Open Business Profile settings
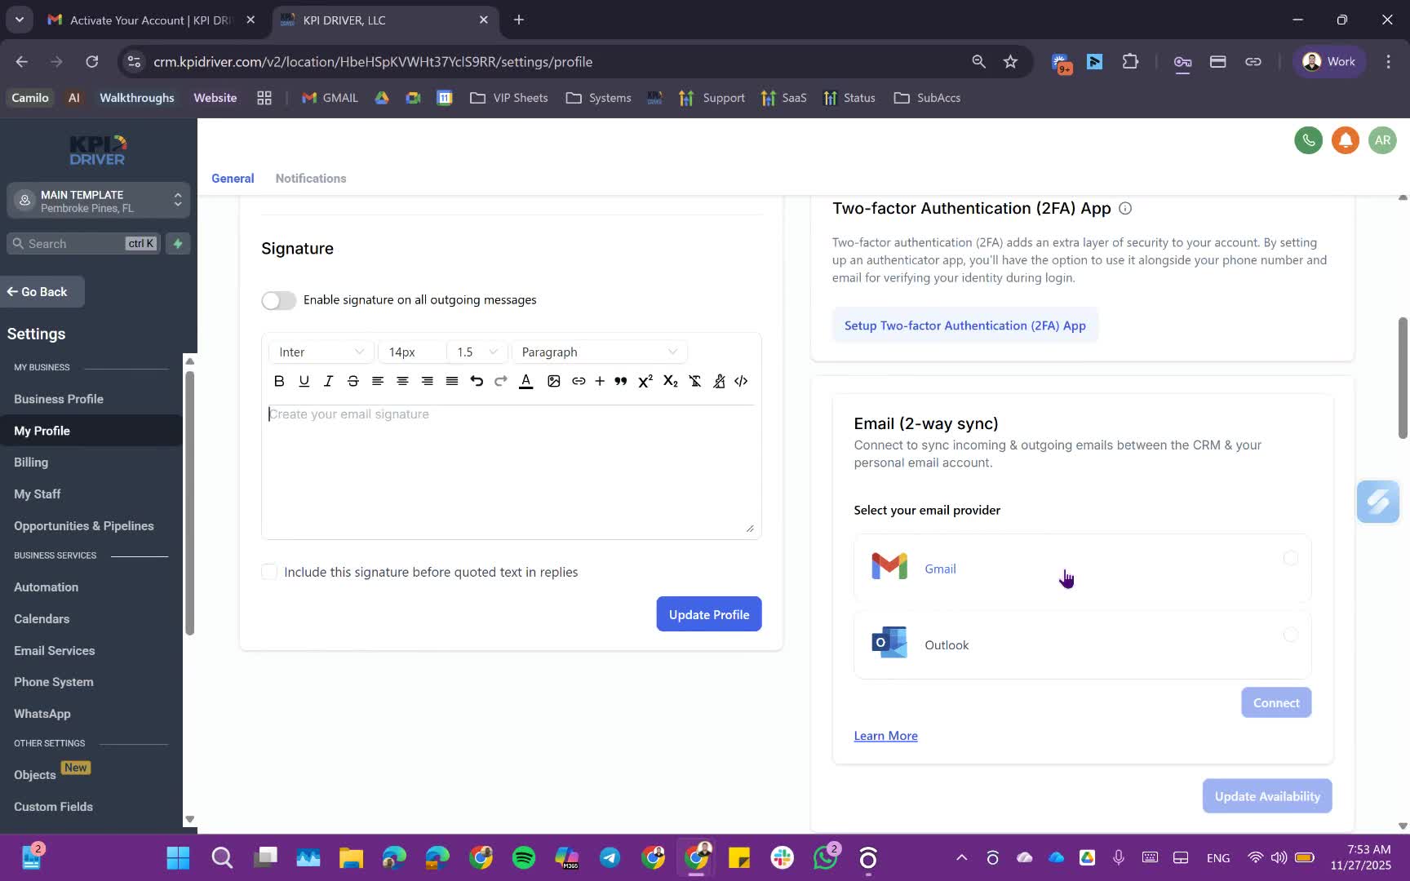Image resolution: width=1410 pixels, height=881 pixels. tap(59, 399)
